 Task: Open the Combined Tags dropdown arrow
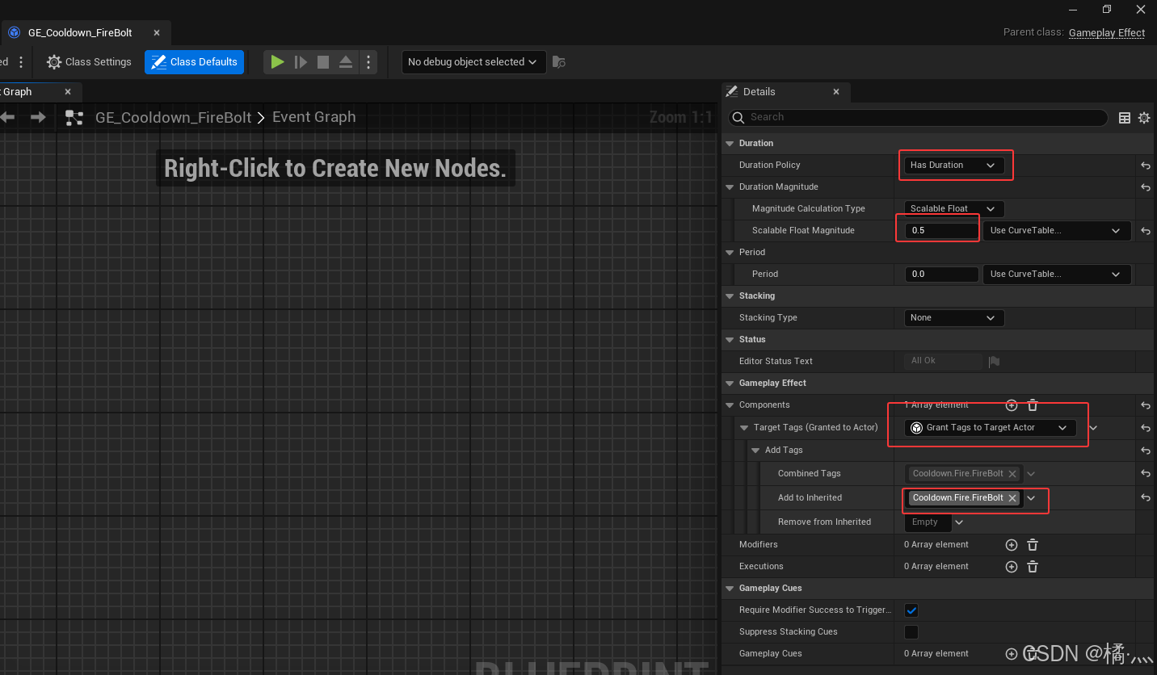tap(1031, 474)
